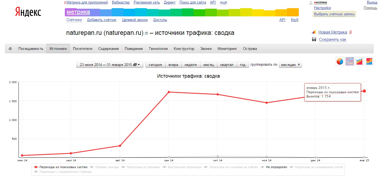Viewport: 380px width, 179px height.
Task: Open the Острова tab
Action: tap(250, 49)
